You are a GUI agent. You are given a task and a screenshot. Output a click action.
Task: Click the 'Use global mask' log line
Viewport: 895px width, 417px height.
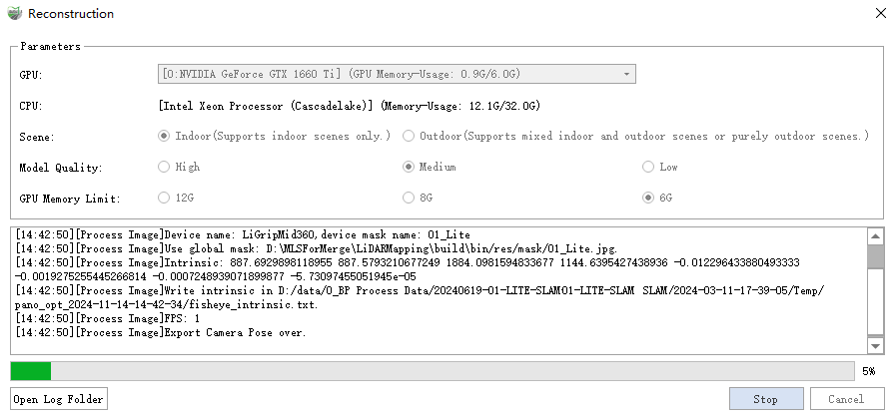317,249
